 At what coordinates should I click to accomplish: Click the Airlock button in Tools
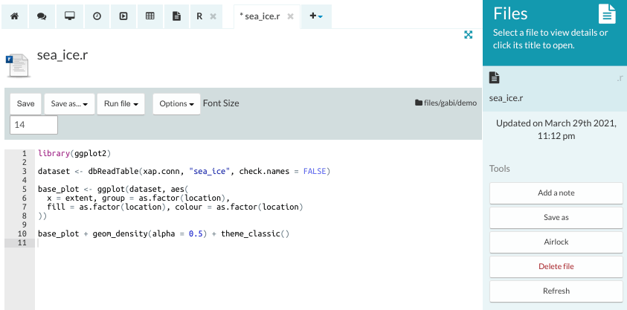pyautogui.click(x=556, y=242)
